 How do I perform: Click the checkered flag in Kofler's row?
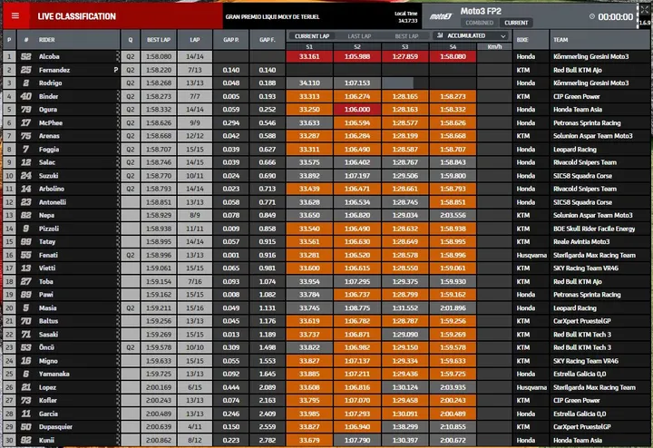118,401
